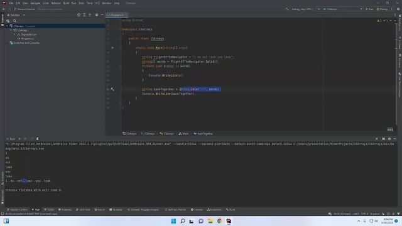The image size is (402, 226).
Task: Click the trash icon in Run panel
Action: click(x=38, y=139)
